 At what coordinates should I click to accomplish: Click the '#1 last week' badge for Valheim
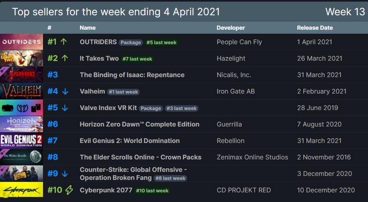pos(123,92)
